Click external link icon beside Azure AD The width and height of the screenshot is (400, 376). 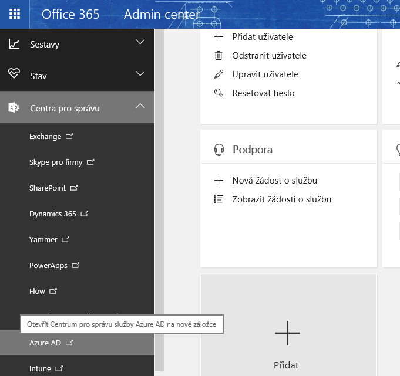point(69,343)
